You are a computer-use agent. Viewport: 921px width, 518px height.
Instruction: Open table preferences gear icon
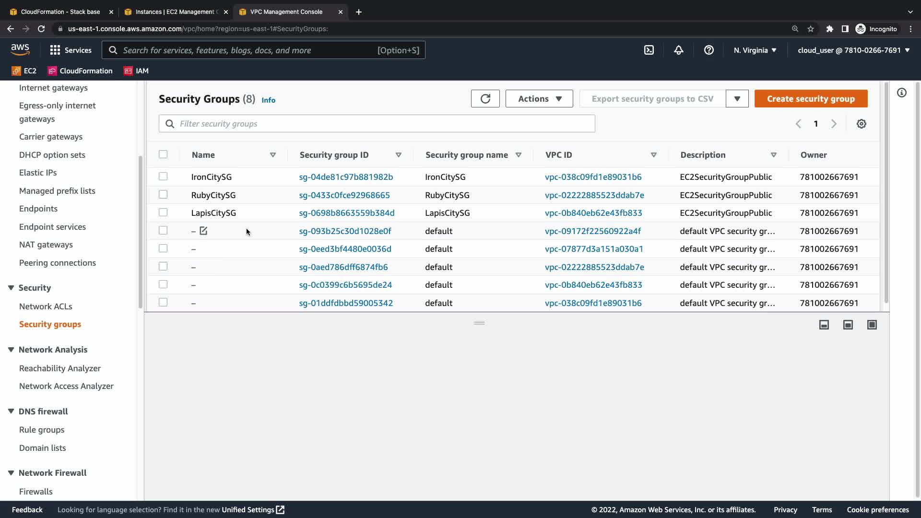(x=861, y=124)
